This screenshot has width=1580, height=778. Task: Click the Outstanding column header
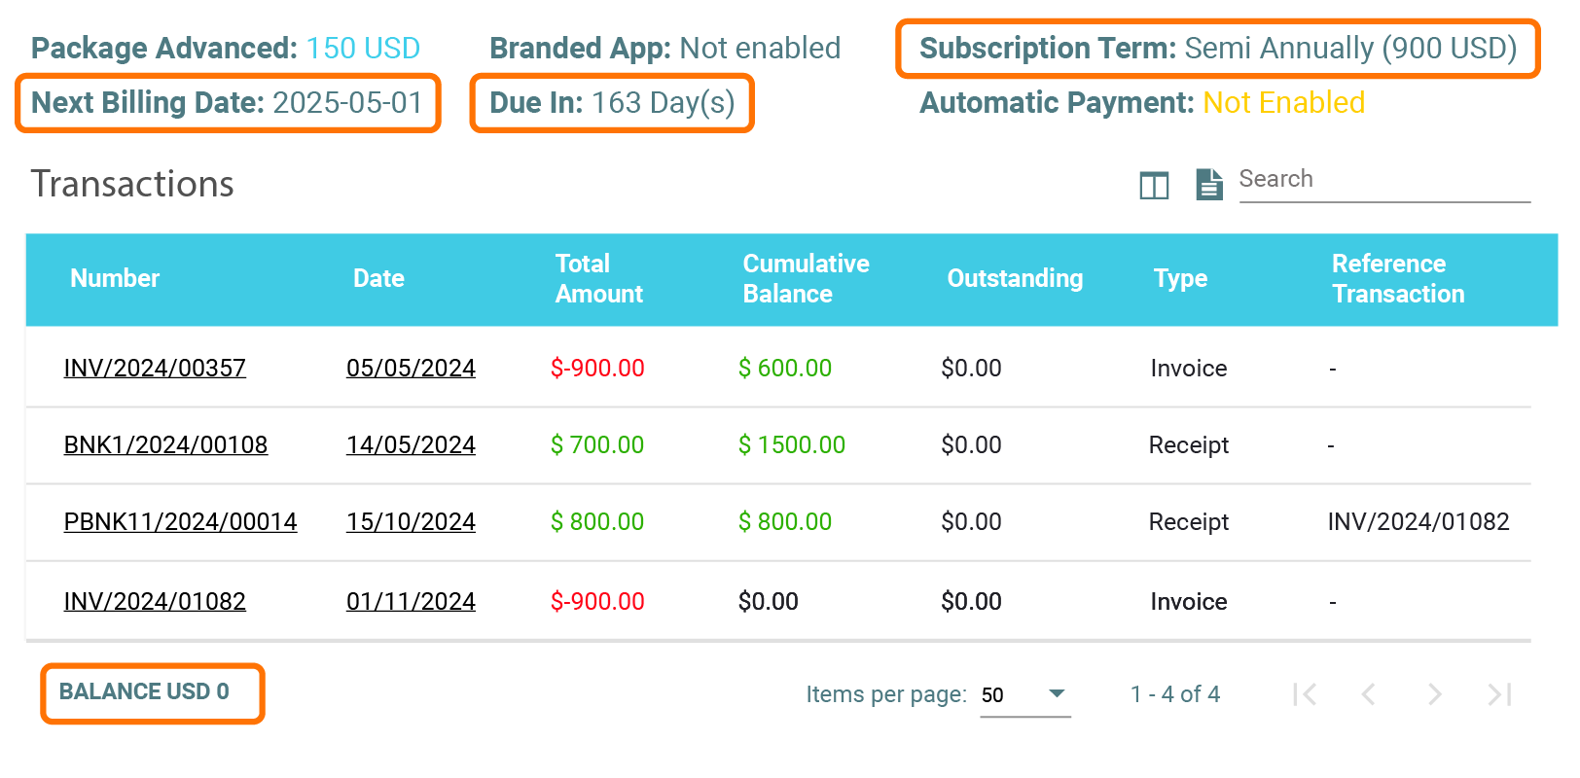[x=1015, y=279]
